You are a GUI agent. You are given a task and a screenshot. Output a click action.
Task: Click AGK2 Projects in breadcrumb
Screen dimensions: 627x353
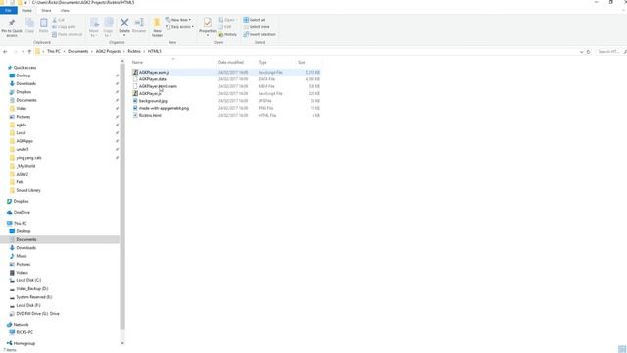coord(108,52)
